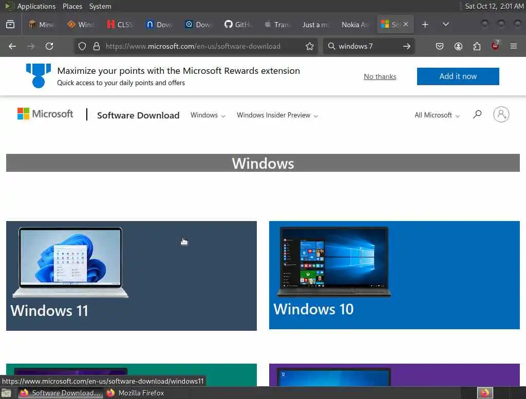Viewport: 526px width, 399px height.
Task: Bookmark this page with the star
Action: 310,46
